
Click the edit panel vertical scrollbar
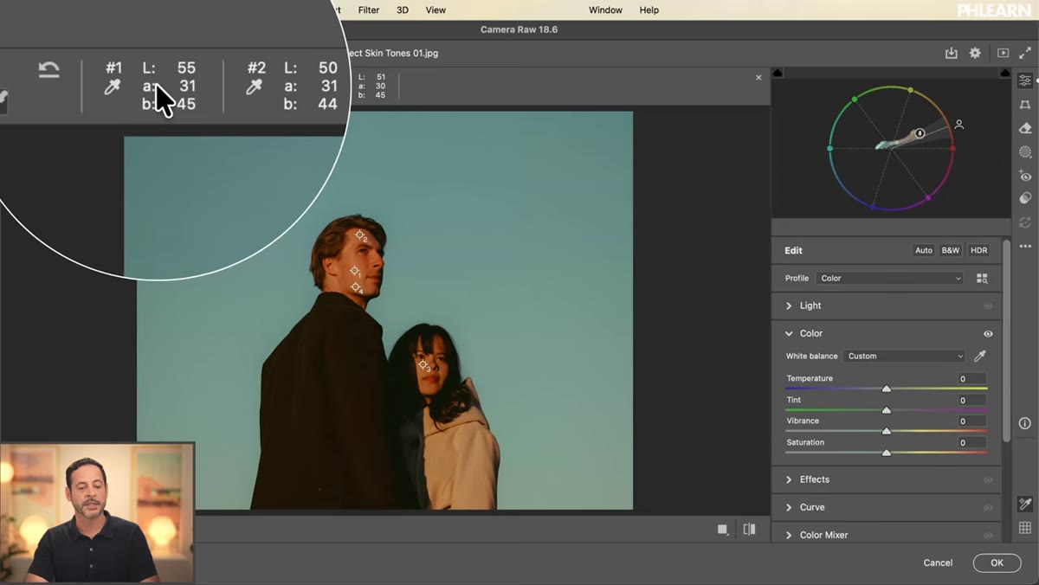tap(1006, 340)
